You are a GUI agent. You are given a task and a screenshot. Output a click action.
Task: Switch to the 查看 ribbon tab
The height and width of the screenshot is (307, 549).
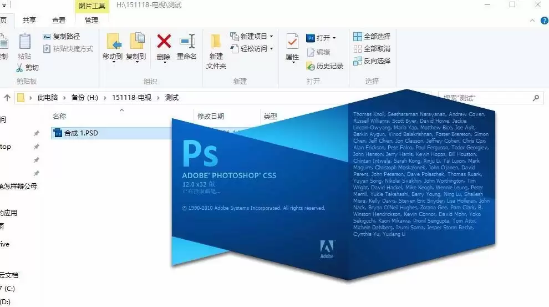58,21
